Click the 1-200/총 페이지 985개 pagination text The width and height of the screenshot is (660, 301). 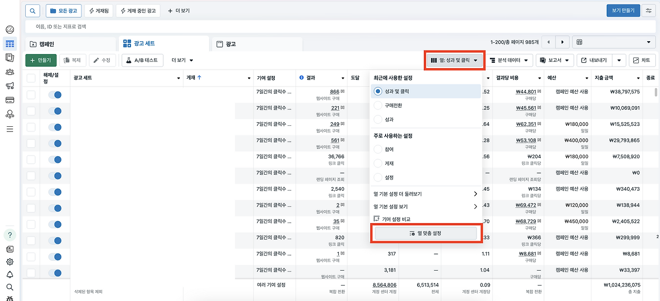[x=514, y=42]
